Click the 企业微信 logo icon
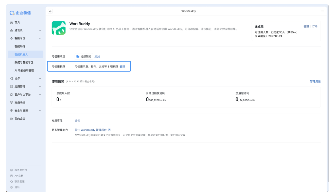This screenshot has height=193, width=330. coord(12,13)
